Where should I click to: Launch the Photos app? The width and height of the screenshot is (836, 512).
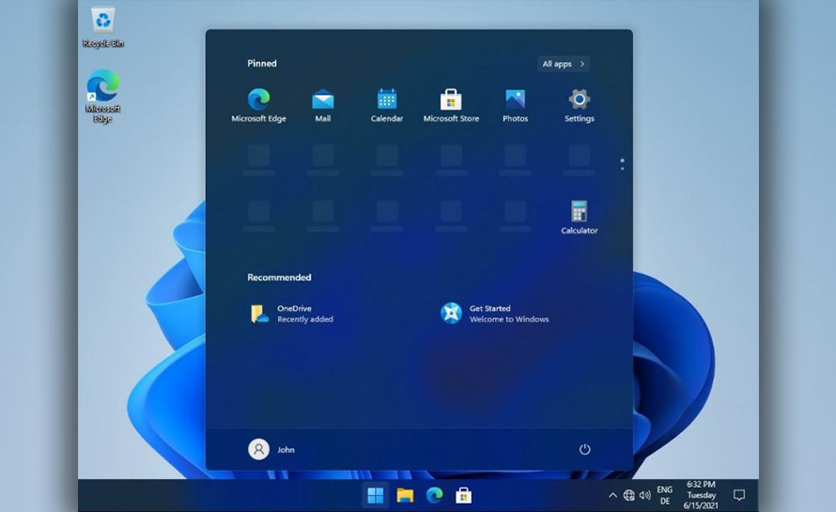point(515,105)
